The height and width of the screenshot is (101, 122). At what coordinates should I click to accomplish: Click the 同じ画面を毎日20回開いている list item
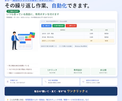point(22,66)
